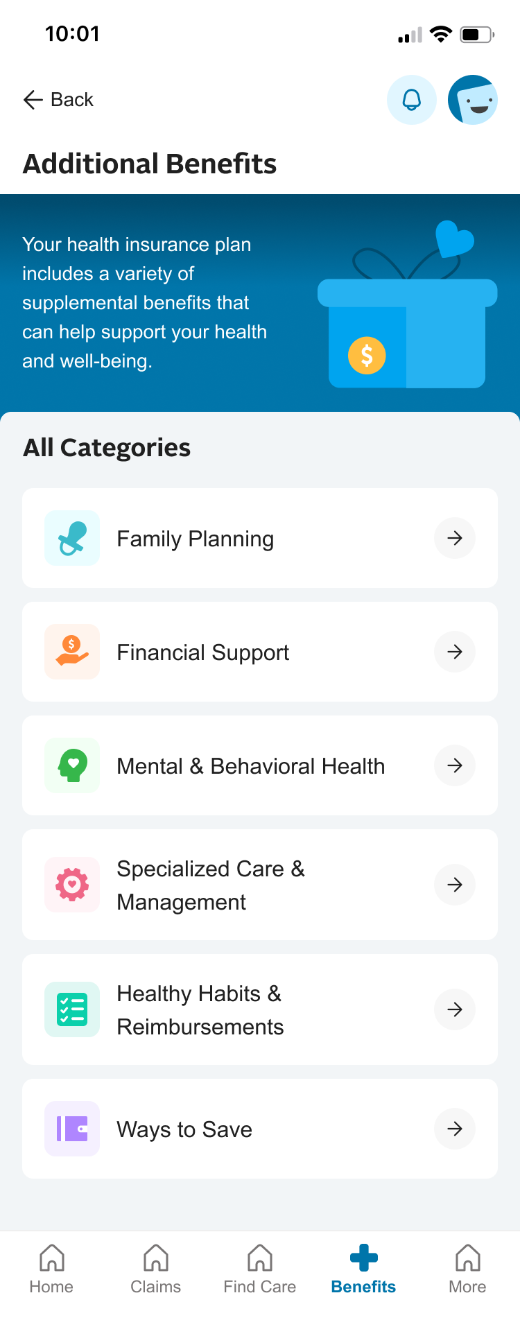Tap the Financial Support hand-coin icon
The width and height of the screenshot is (520, 1327).
(72, 652)
